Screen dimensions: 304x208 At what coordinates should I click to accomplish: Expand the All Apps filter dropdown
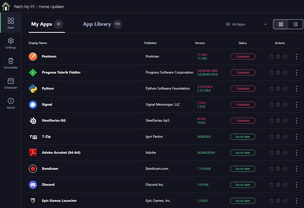[x=246, y=24]
